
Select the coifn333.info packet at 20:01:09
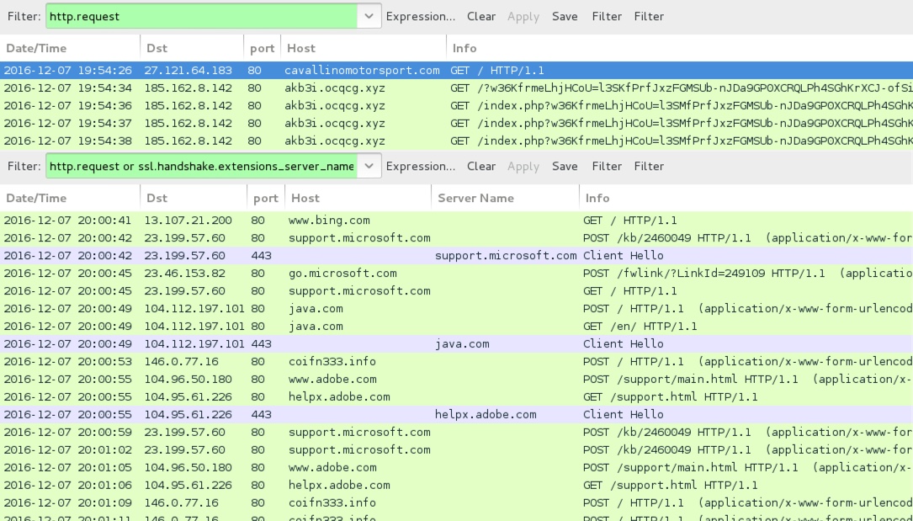click(x=456, y=503)
